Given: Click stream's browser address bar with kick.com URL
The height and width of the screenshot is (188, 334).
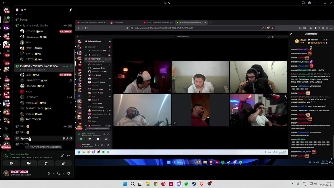Looking at the screenshot, I should (x=196, y=28).
